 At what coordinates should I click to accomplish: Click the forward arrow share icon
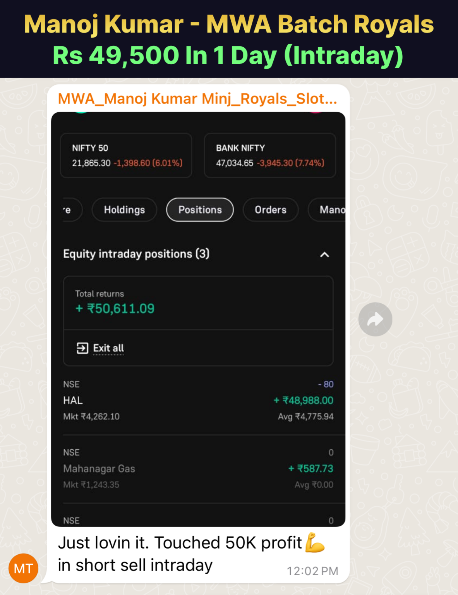[x=375, y=319]
